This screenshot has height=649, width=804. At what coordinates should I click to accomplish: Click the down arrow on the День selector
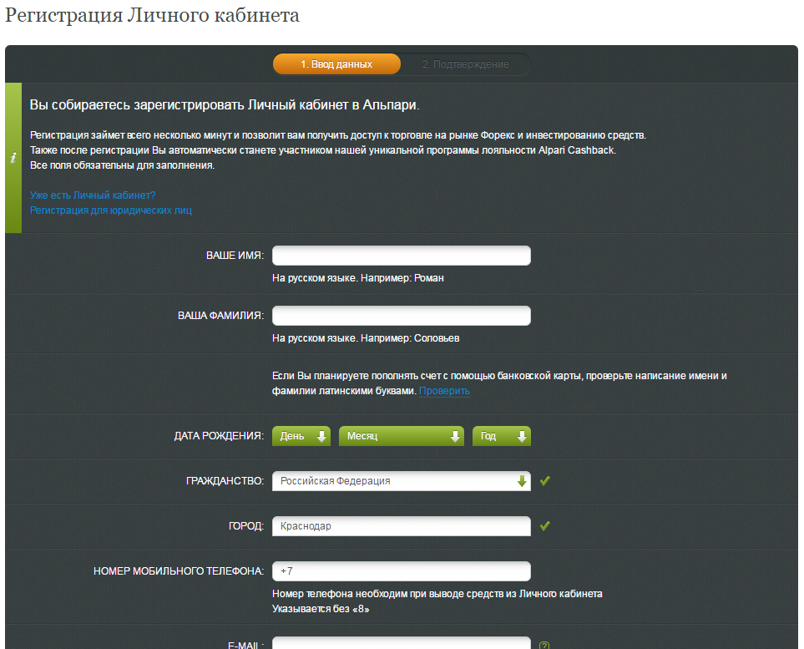(x=321, y=436)
